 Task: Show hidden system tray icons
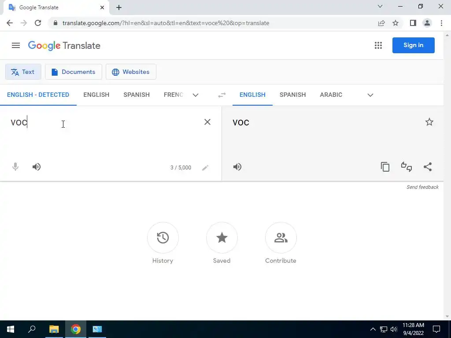(x=373, y=329)
